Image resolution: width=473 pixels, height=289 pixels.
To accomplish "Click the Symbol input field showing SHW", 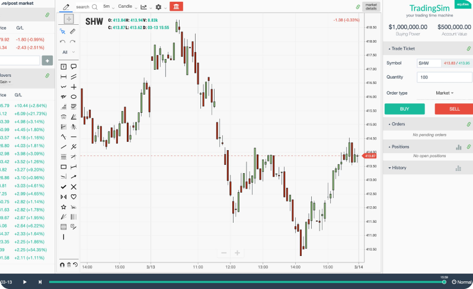I will (x=429, y=63).
